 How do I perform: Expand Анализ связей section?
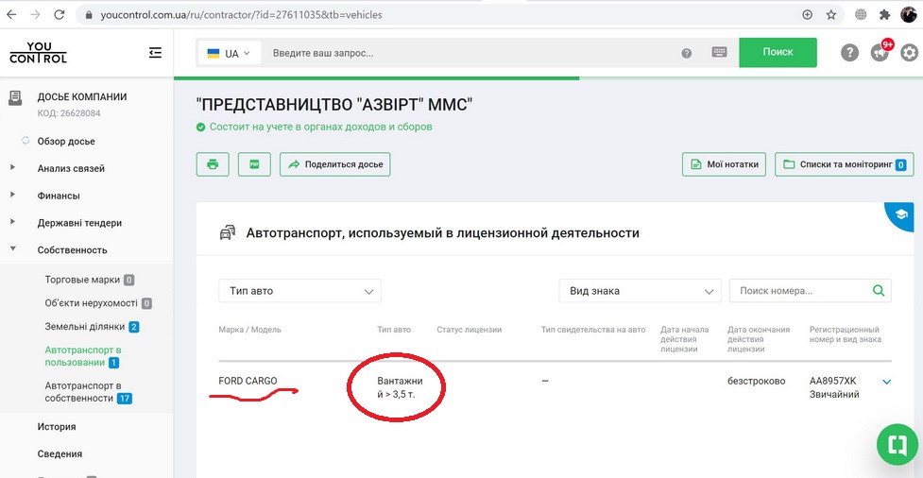pyautogui.click(x=13, y=168)
